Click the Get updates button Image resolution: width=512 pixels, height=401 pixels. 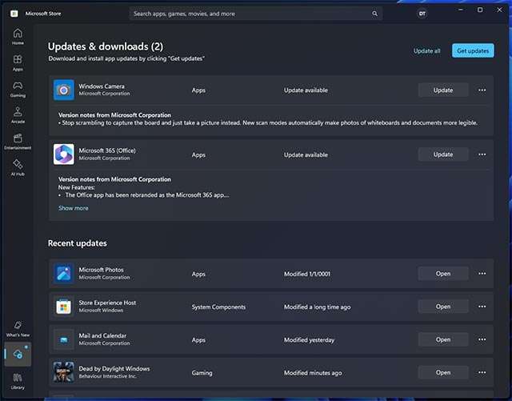[472, 50]
